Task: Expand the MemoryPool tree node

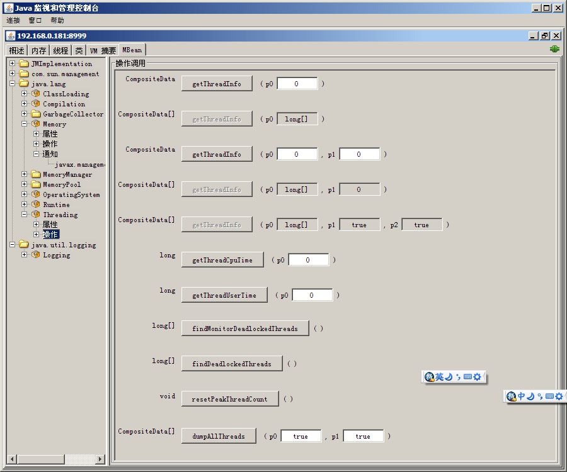Action: click(25, 184)
